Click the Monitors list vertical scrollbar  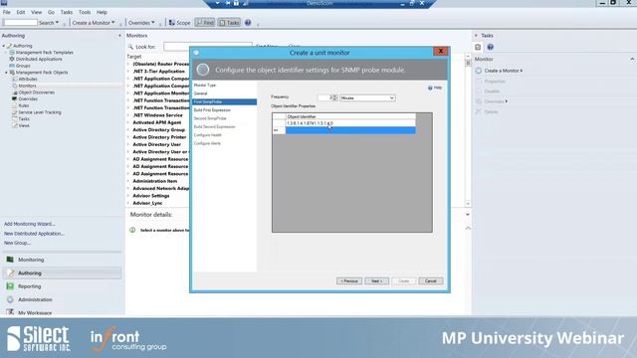(x=468, y=130)
